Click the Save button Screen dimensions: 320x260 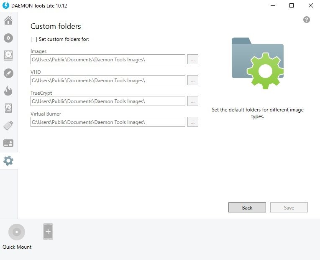289,207
